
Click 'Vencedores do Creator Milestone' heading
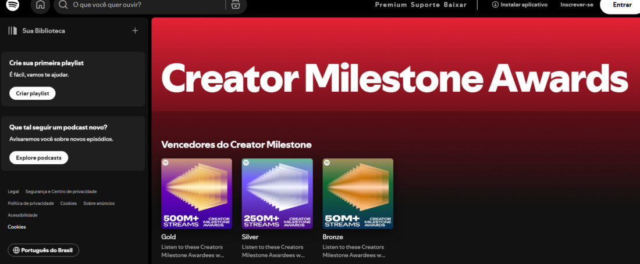[236, 144]
